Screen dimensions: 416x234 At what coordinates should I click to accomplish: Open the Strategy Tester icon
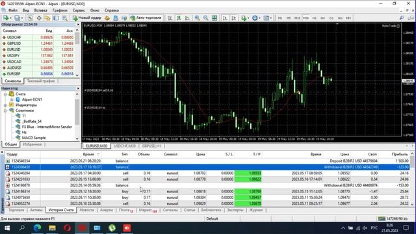coord(64,18)
